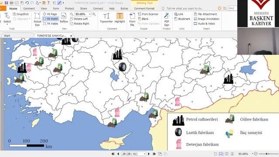Go to the previous page
The height and width of the screenshot is (157, 279).
[118, 154]
